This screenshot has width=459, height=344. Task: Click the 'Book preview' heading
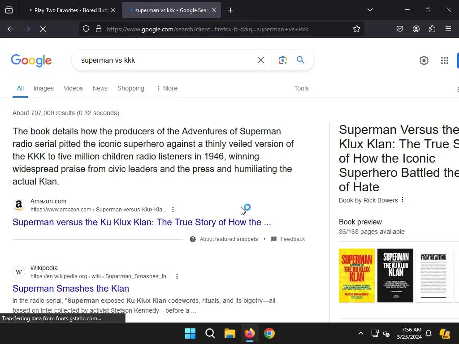tap(360, 222)
